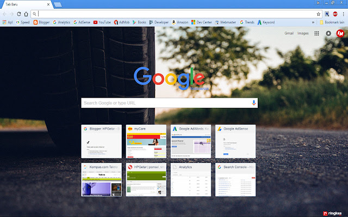Open the myCare thumbnail

[x=146, y=141]
